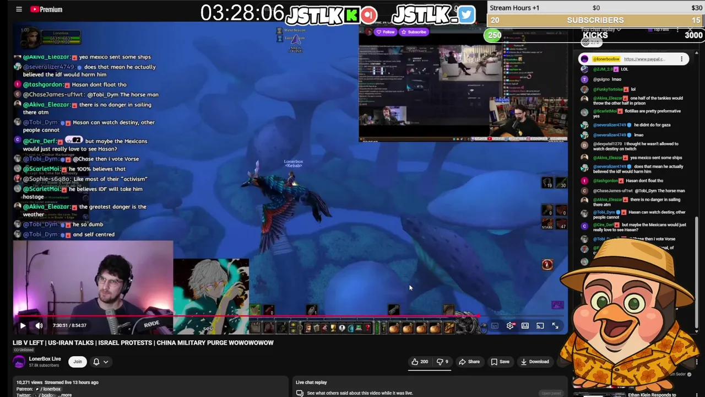Click the red record icon in top banner

tap(369, 15)
